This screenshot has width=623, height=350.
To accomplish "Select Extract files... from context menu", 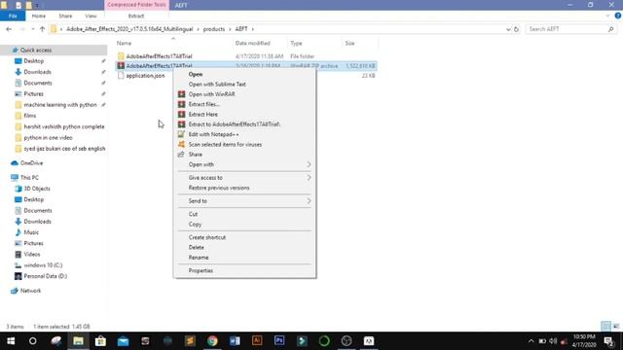I will (244, 104).
